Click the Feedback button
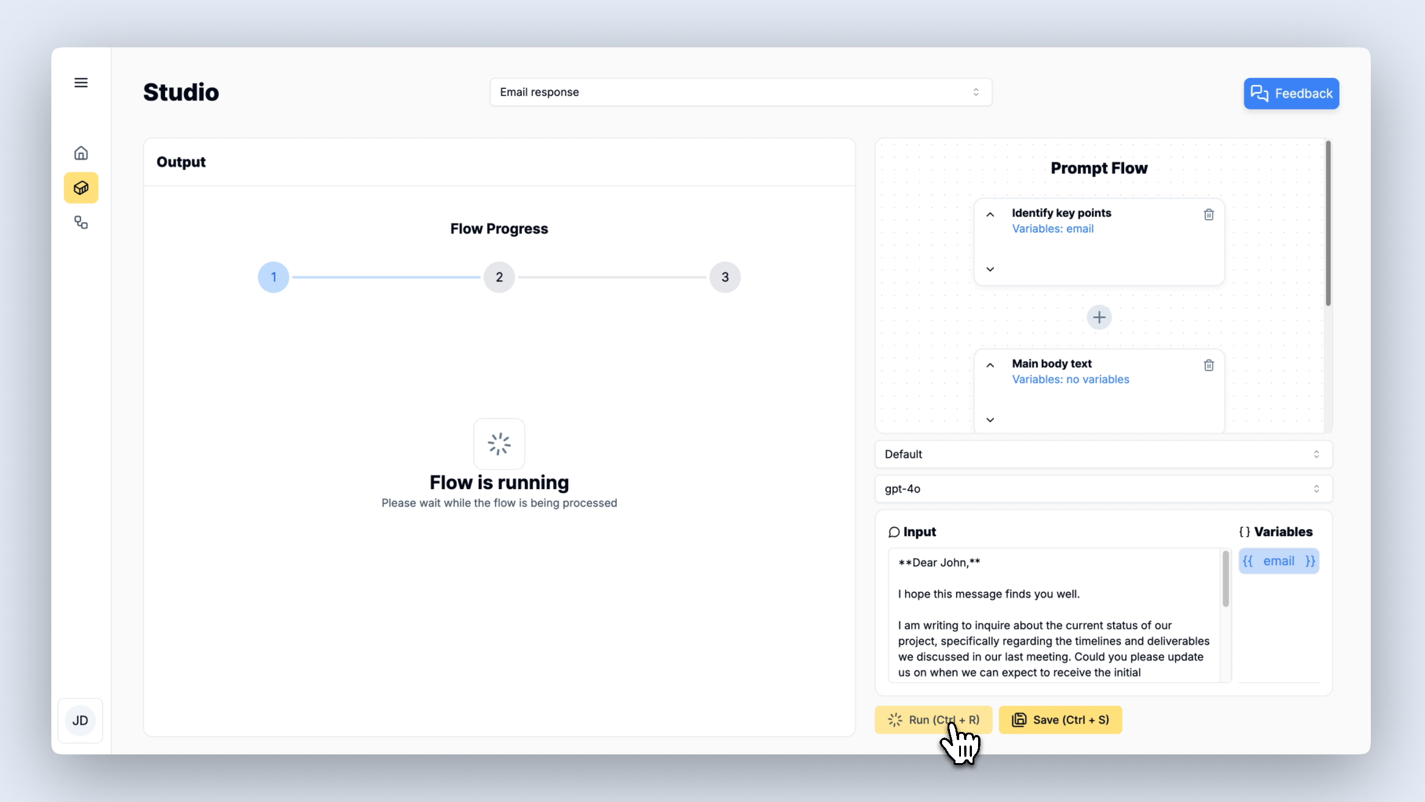 click(1291, 94)
